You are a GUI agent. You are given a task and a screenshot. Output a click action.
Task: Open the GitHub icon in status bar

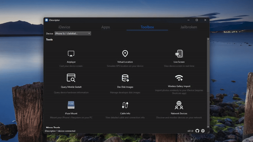[197, 131]
